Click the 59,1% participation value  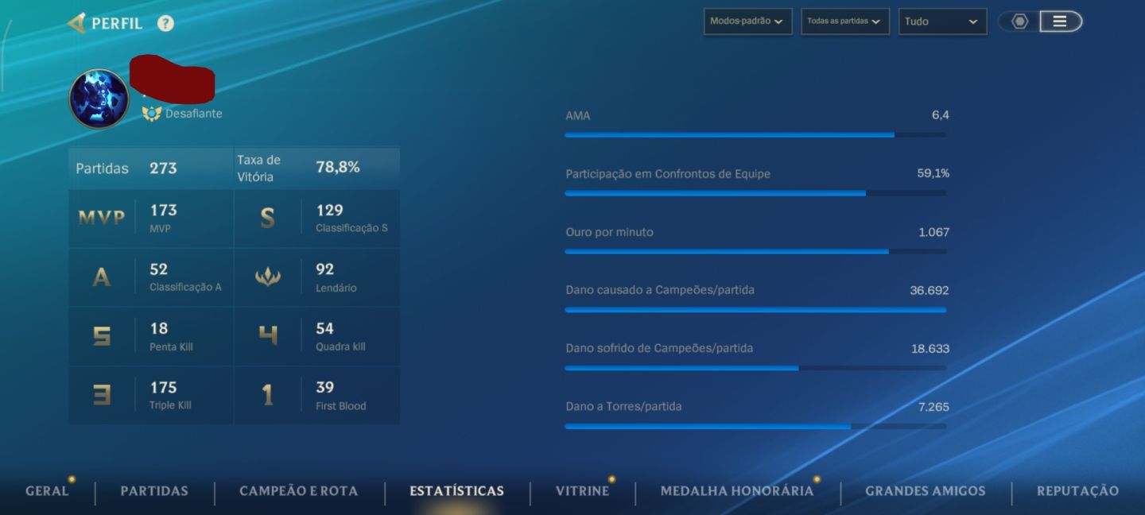[x=933, y=173]
